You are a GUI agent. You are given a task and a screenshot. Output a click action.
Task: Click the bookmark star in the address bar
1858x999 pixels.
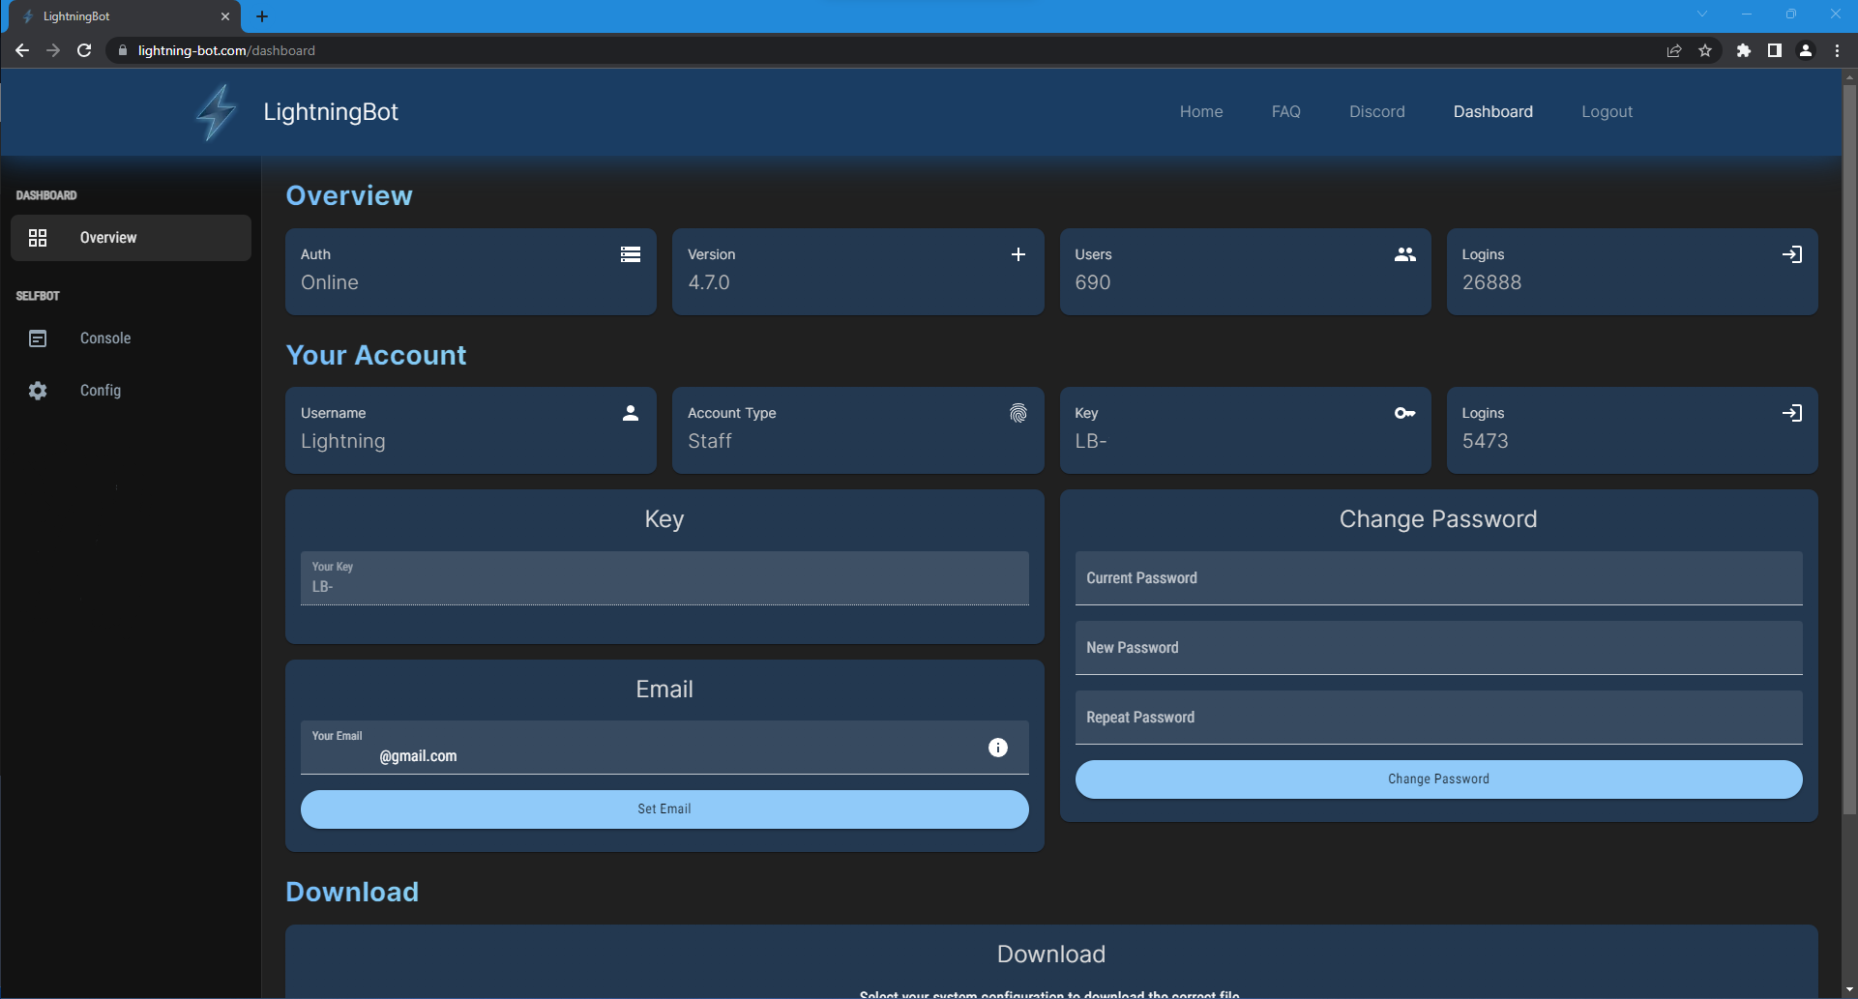(x=1706, y=50)
